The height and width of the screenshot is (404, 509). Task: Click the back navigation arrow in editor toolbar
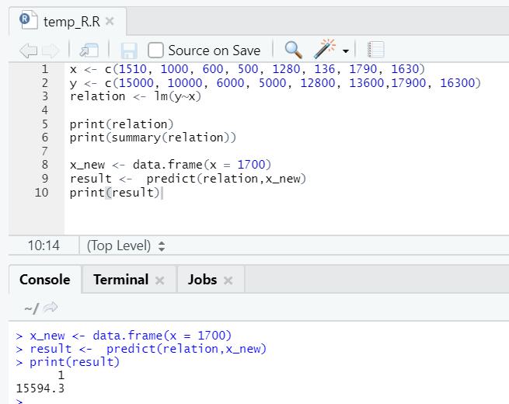[x=28, y=50]
